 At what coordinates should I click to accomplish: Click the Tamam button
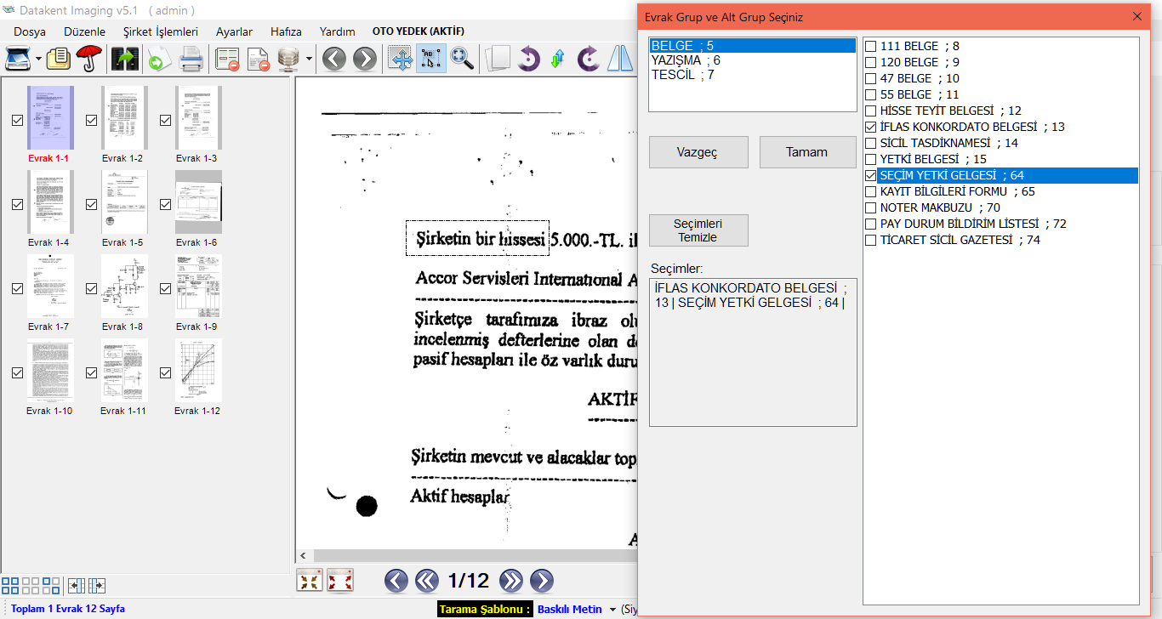[x=806, y=152]
